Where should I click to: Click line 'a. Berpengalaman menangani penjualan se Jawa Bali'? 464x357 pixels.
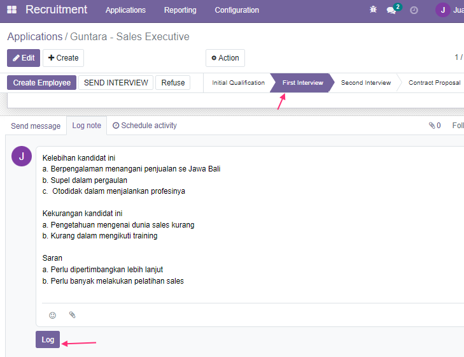pos(131,169)
